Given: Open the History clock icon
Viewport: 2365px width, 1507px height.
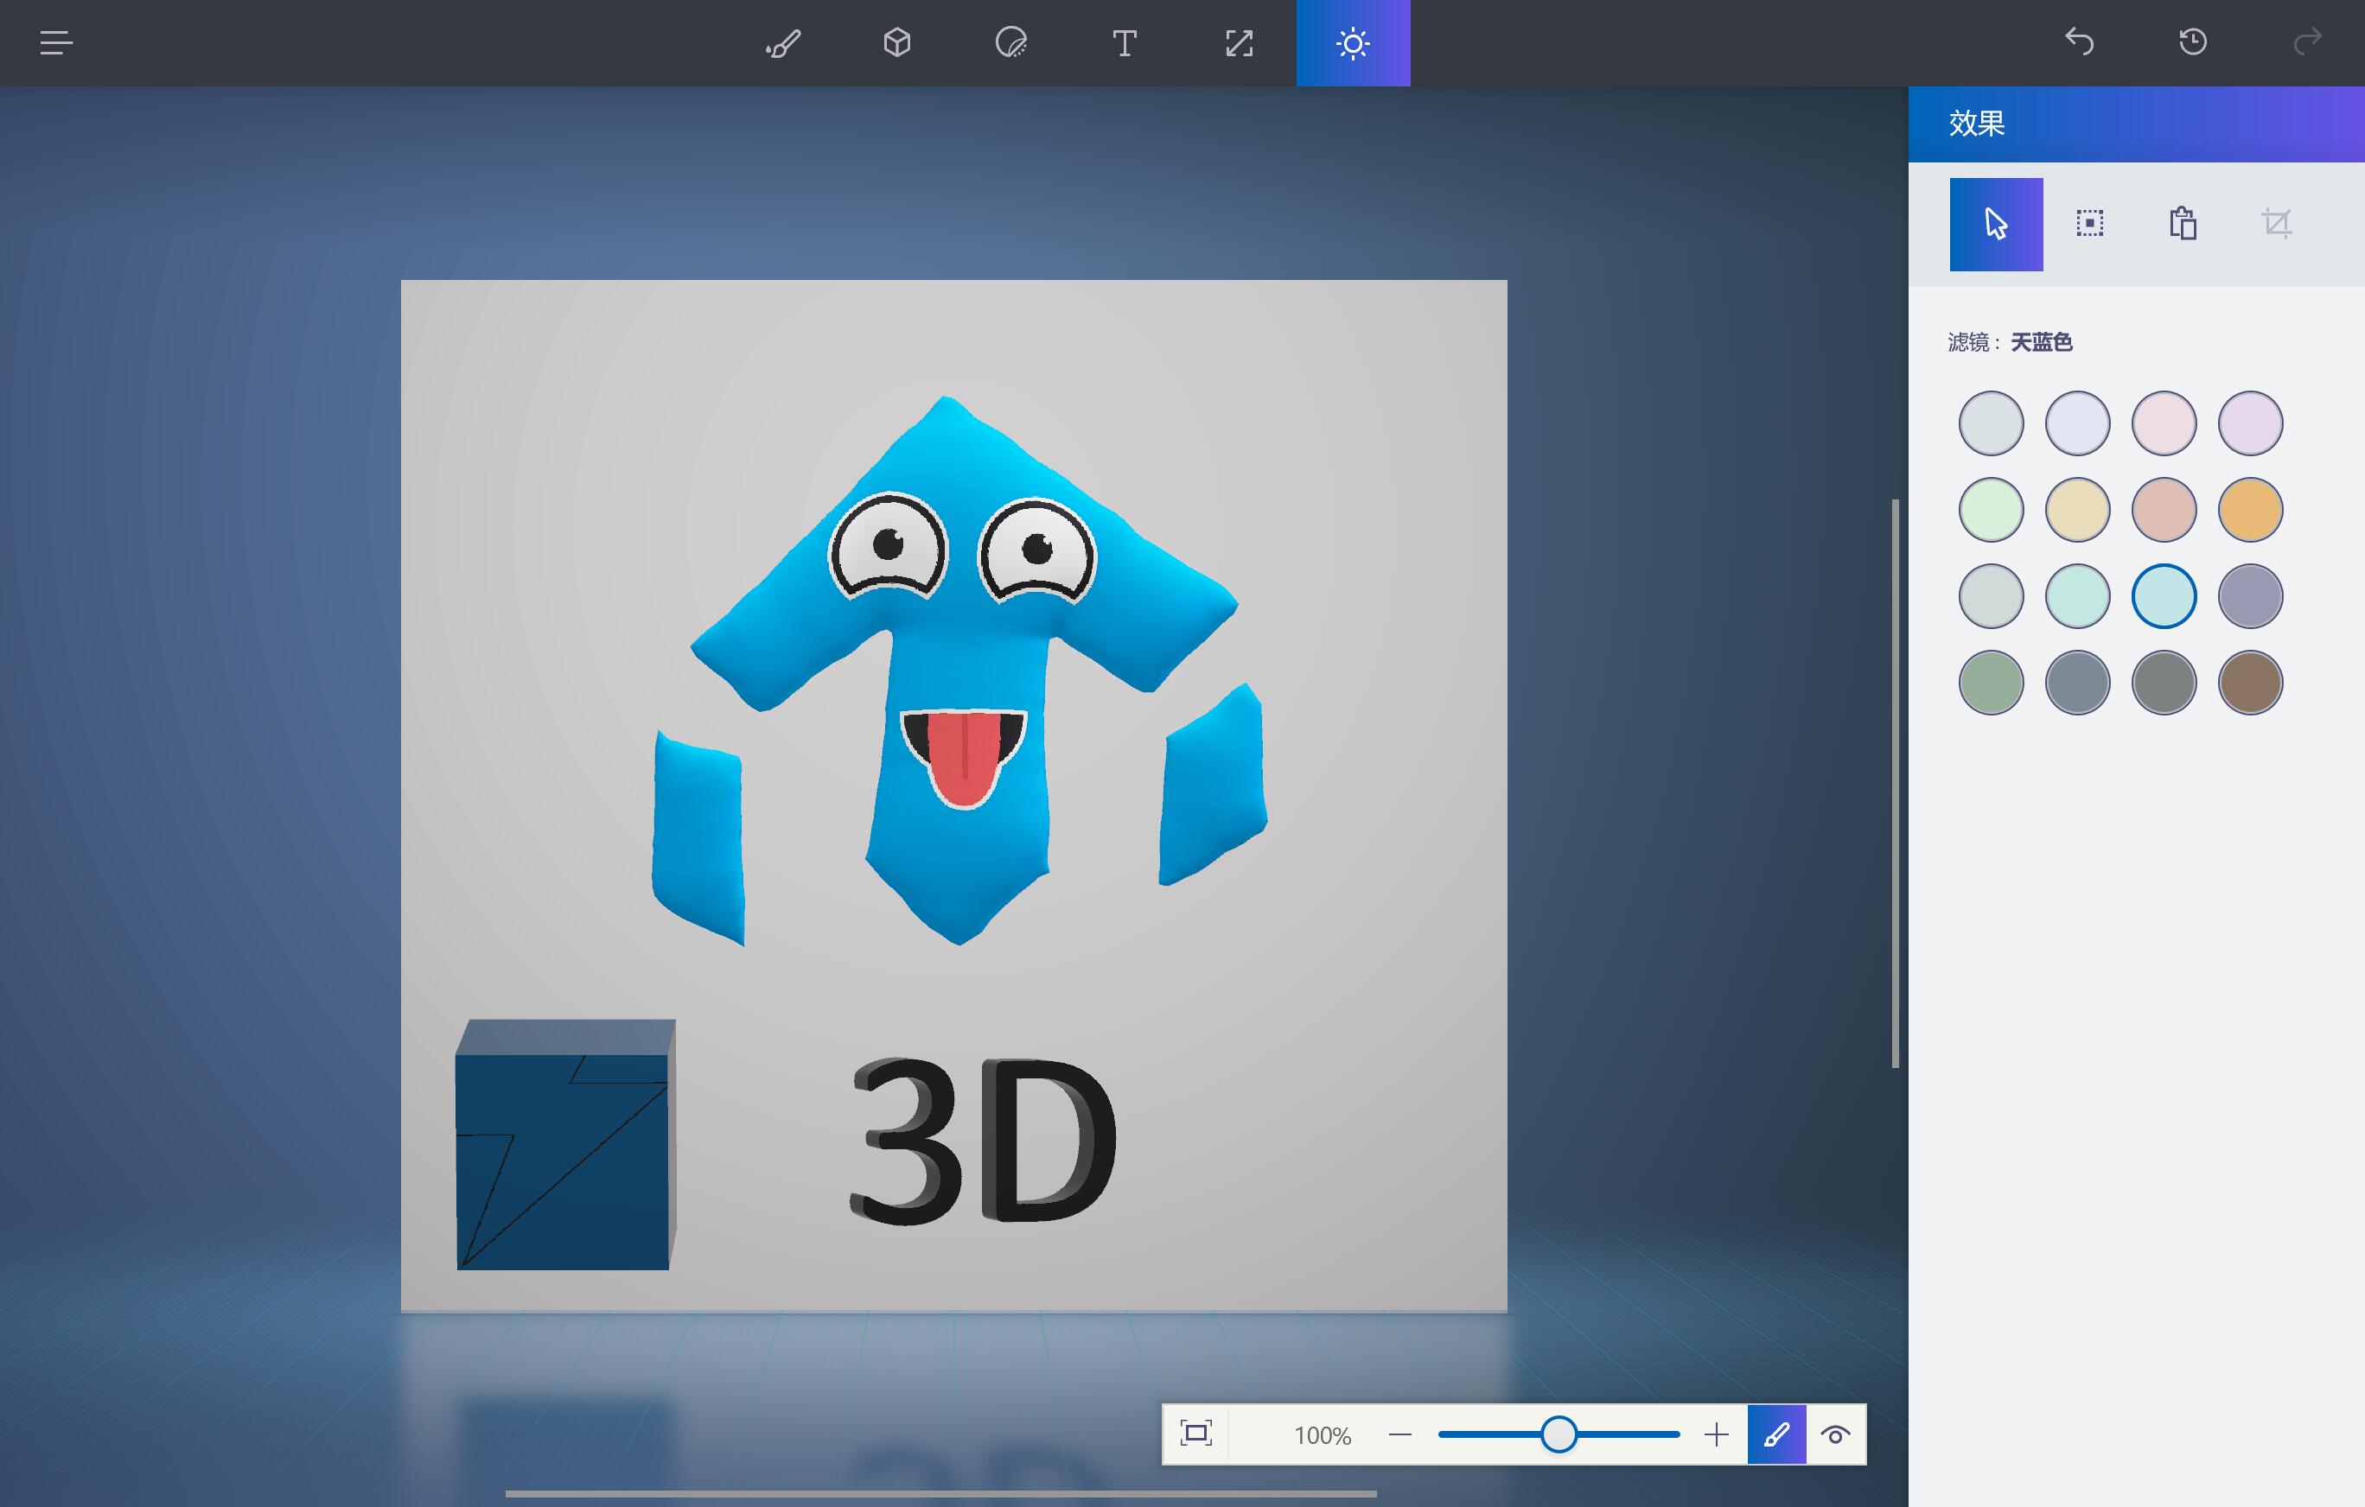Looking at the screenshot, I should click(x=2193, y=42).
